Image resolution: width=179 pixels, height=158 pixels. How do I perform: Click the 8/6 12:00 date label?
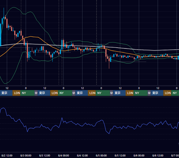coord(158,155)
